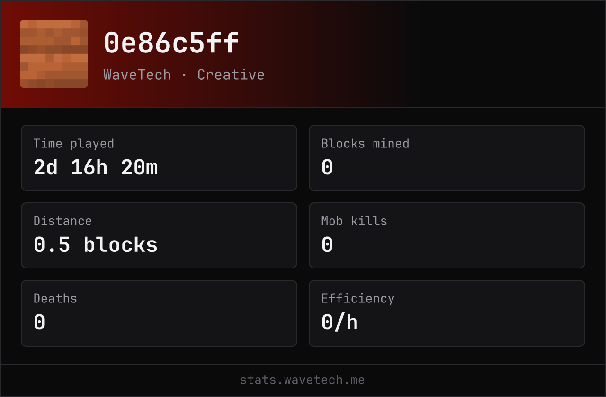Open the Mob kills stat card
The height and width of the screenshot is (397, 606).
click(x=447, y=235)
